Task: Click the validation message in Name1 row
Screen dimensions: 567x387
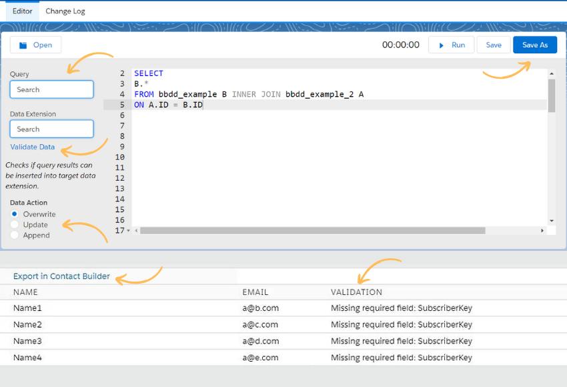Action: pos(402,308)
